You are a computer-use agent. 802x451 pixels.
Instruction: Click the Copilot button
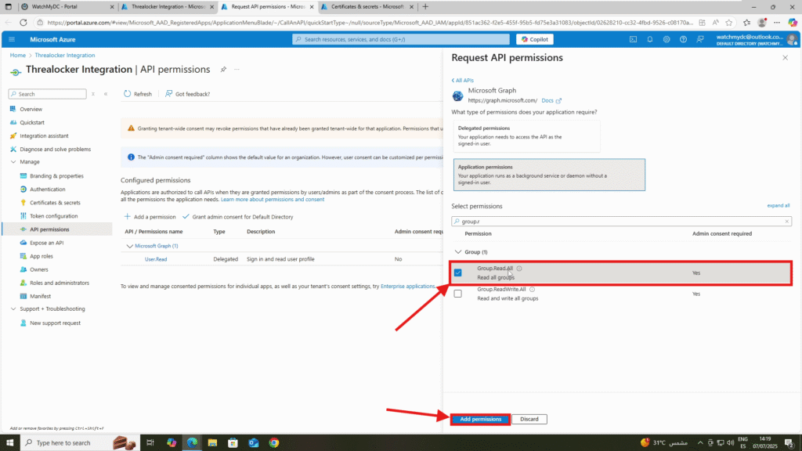[534, 39]
